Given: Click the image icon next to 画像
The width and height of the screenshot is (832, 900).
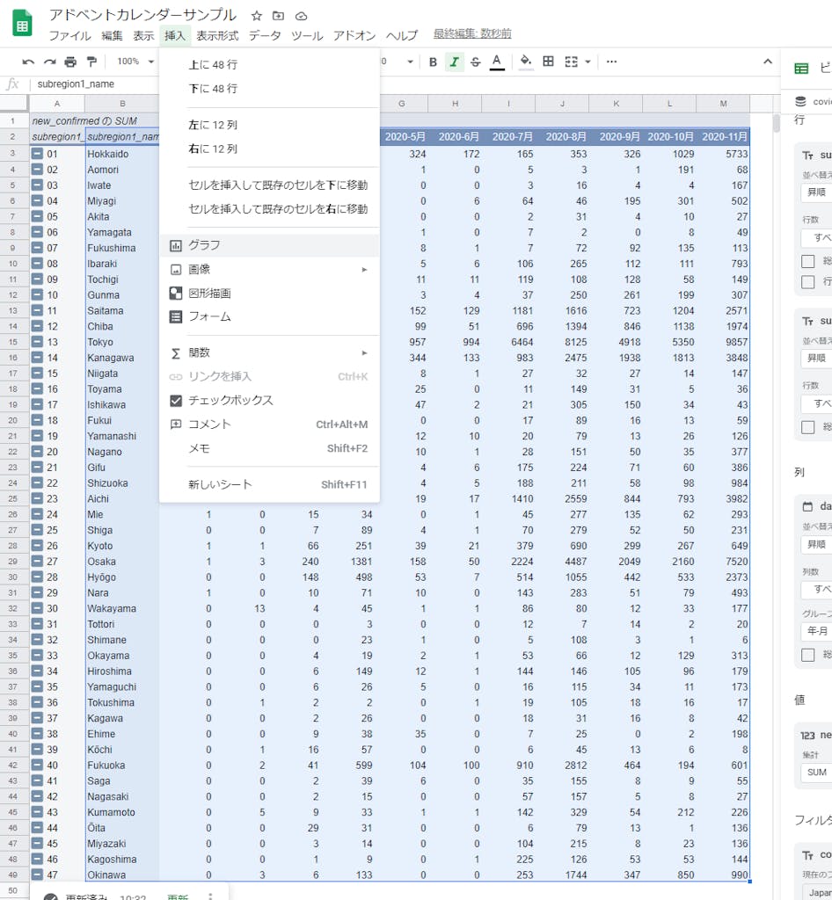Looking at the screenshot, I should [176, 269].
